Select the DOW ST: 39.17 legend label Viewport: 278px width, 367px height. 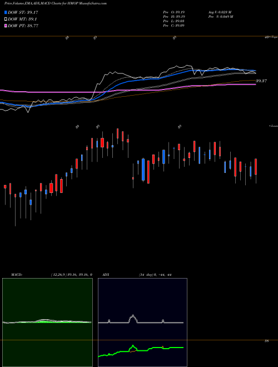point(23,12)
